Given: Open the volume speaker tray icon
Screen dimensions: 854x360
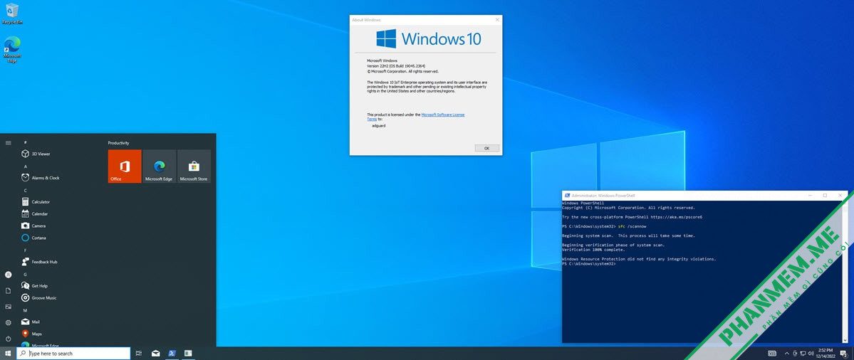Looking at the screenshot, I should tap(812, 354).
